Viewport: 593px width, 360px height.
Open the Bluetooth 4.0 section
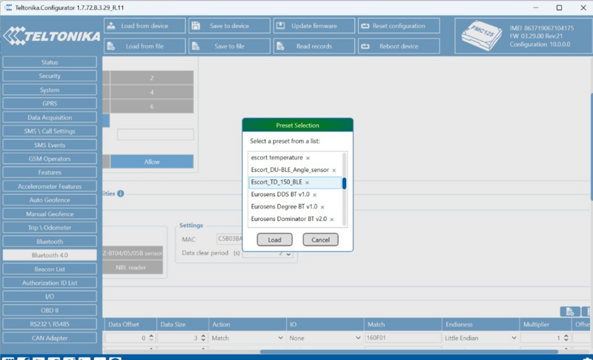[50, 255]
